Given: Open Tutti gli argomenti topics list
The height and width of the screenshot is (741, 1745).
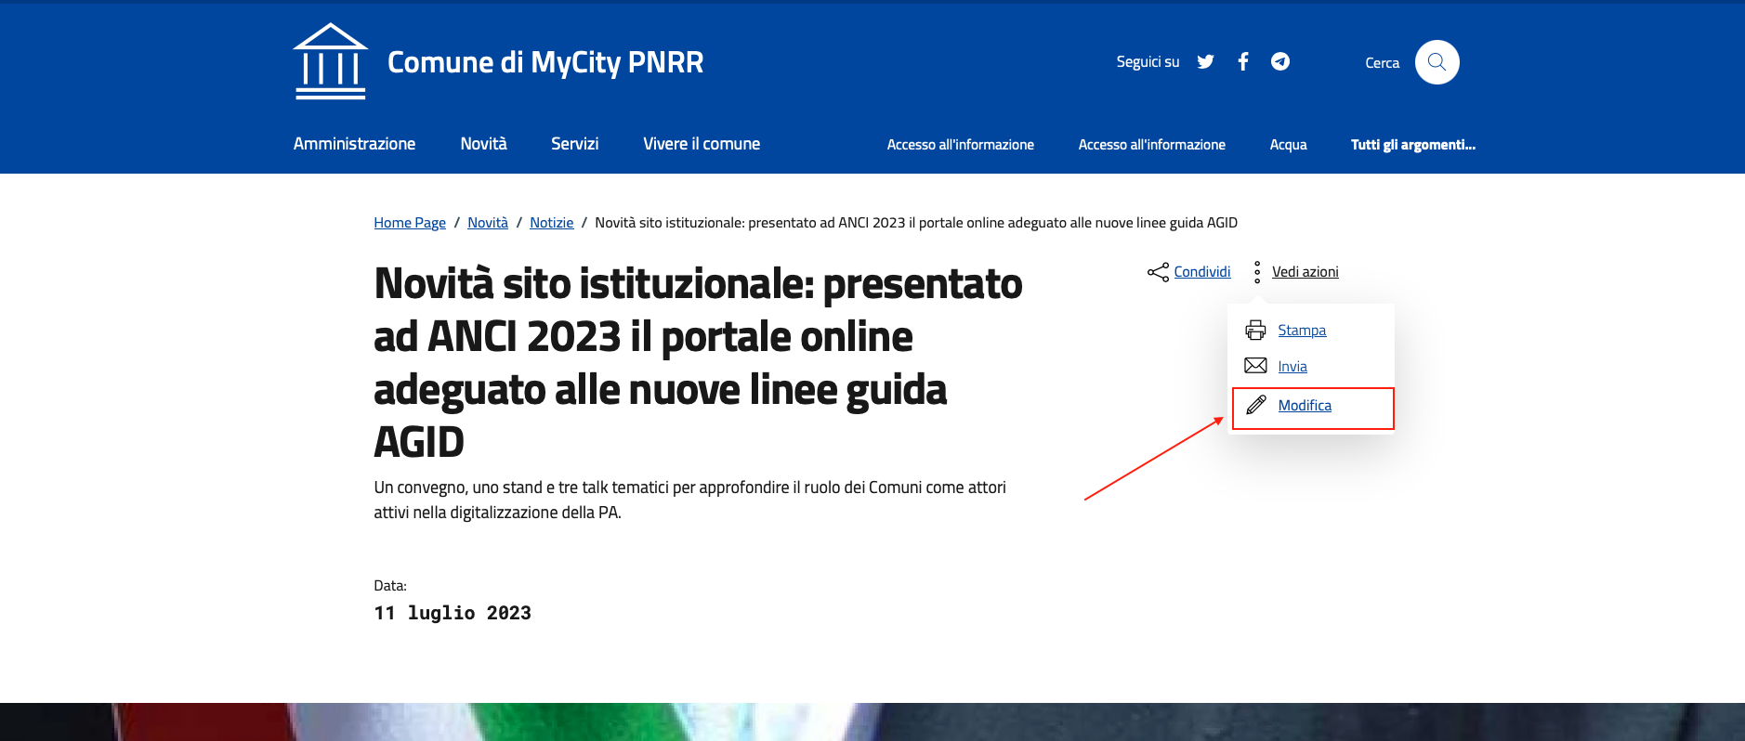Looking at the screenshot, I should [x=1412, y=145].
